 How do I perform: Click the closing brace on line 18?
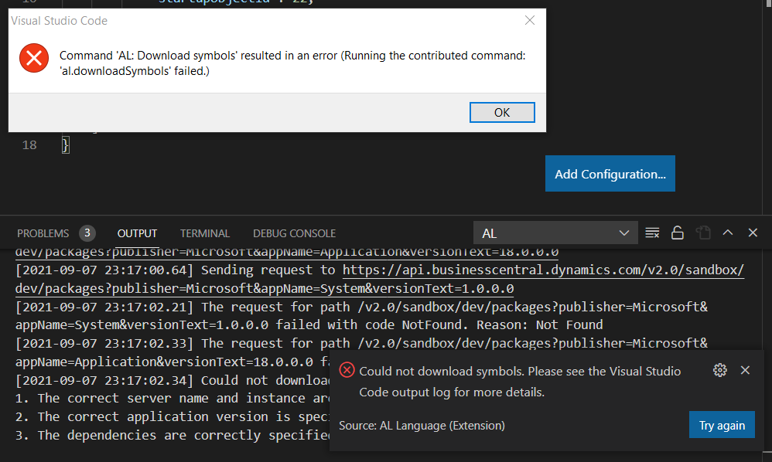pos(66,145)
